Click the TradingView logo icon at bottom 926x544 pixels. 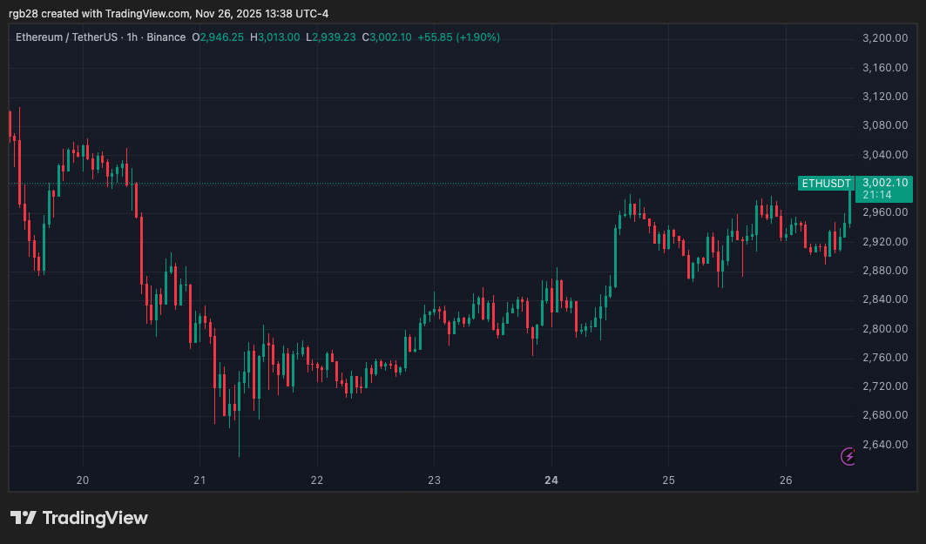(x=24, y=518)
